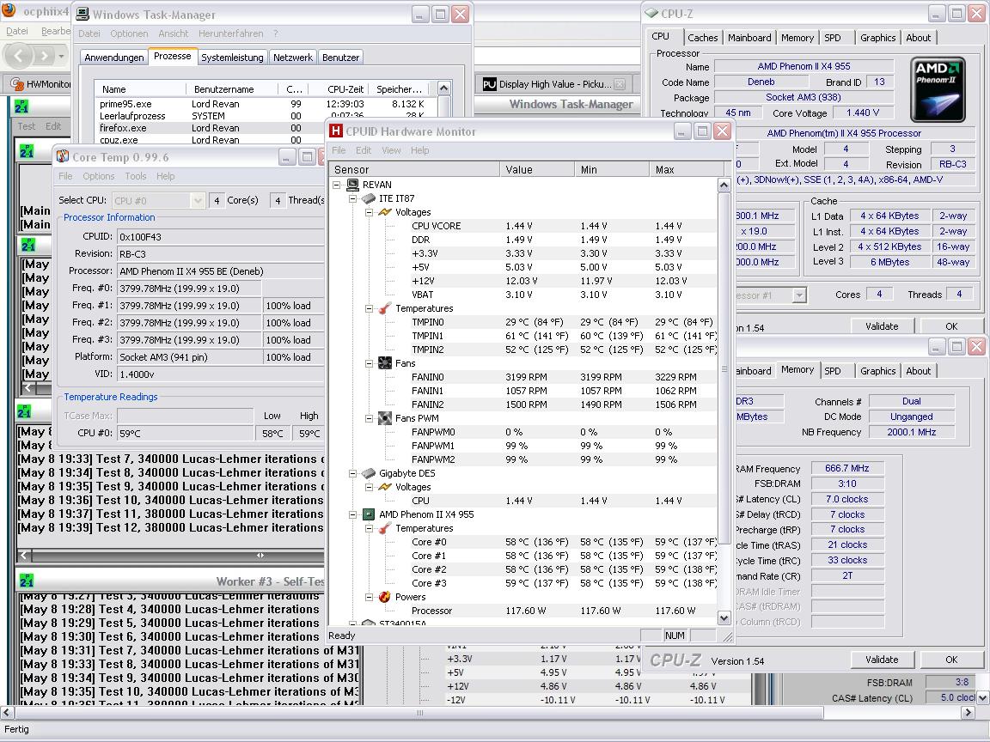The height and width of the screenshot is (742, 990).
Task: Click the Firefox back arrow button
Action: pos(19,56)
